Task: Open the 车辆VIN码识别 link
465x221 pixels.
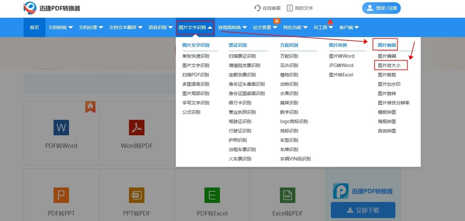Action: 295,159
